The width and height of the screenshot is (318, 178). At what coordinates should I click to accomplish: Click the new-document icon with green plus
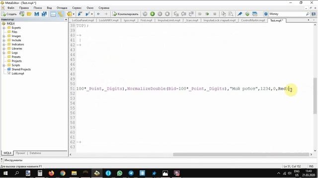[22, 14]
